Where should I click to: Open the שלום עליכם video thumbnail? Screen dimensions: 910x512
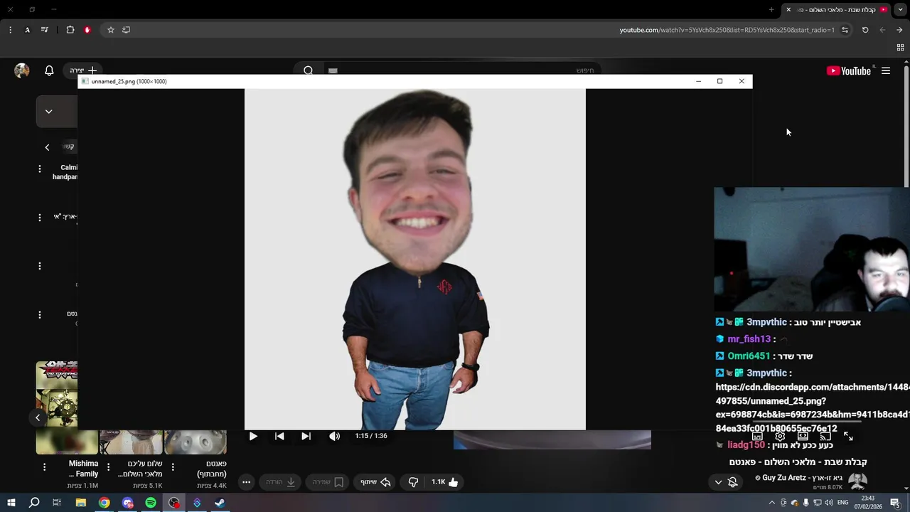click(x=132, y=442)
